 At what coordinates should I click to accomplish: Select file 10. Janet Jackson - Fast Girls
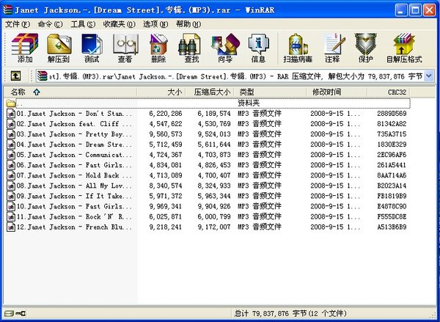coord(74,206)
